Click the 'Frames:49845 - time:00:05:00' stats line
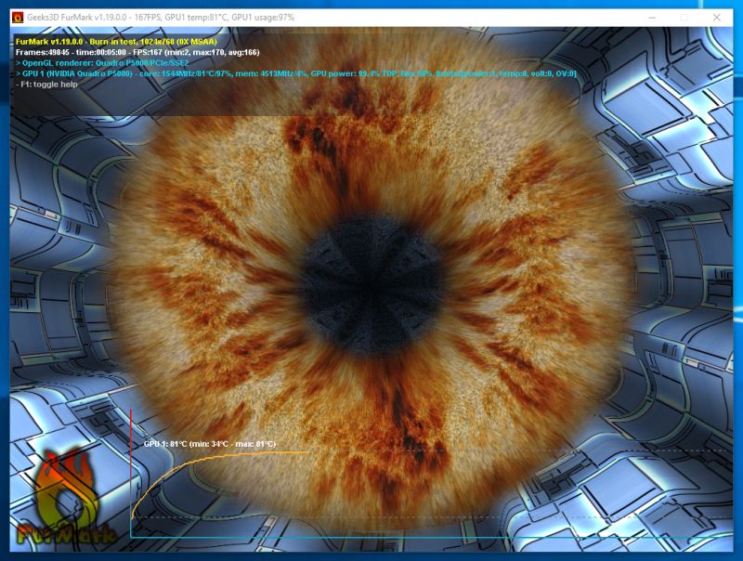Image resolution: width=743 pixels, height=561 pixels. (137, 52)
